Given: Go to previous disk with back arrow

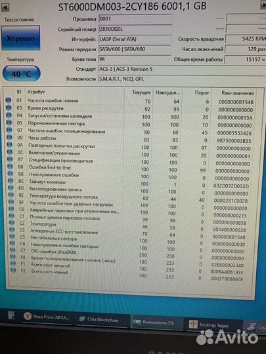Looking at the screenshot, I should point(5,7).
